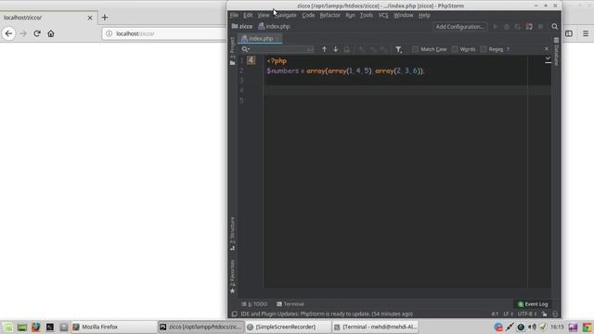594x334 pixels.
Task: Open the Structure tool window
Action: pyautogui.click(x=232, y=234)
